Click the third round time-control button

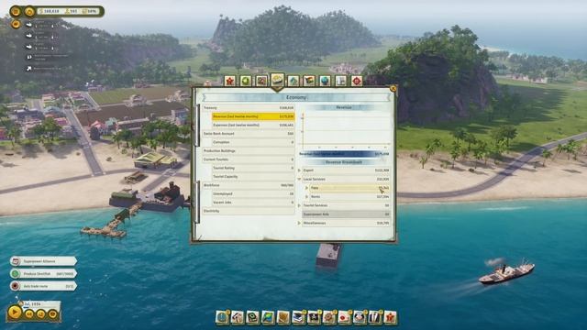click(40, 314)
